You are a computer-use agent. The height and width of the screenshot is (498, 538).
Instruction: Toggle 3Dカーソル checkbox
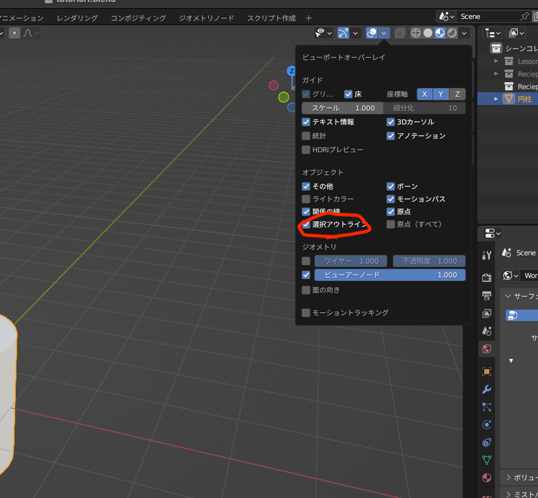[391, 122]
